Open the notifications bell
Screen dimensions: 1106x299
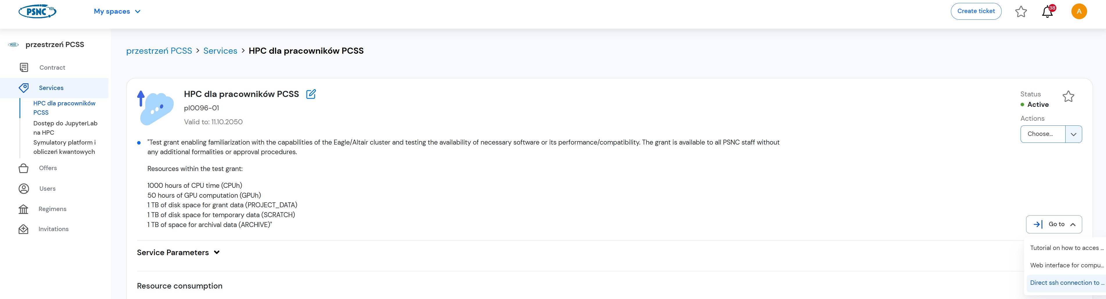click(1047, 12)
